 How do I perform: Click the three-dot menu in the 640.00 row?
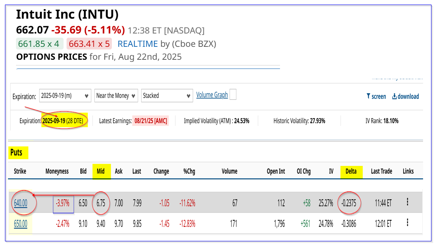point(407,203)
